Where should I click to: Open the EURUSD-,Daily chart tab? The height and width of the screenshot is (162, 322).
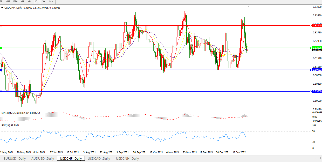tap(14, 159)
